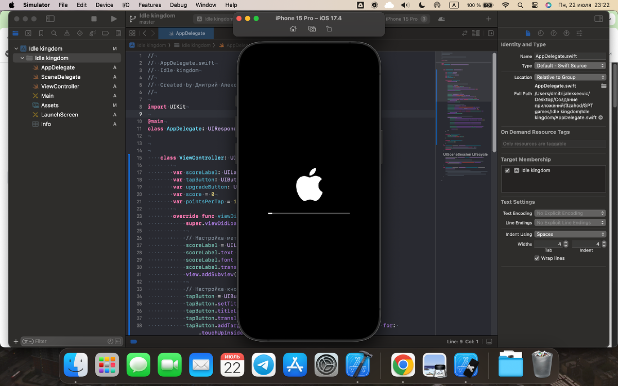Open the LaunchScreen storyboard
618x386 pixels.
click(x=60, y=115)
